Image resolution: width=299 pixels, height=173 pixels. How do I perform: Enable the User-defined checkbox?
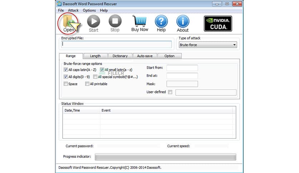(x=170, y=92)
